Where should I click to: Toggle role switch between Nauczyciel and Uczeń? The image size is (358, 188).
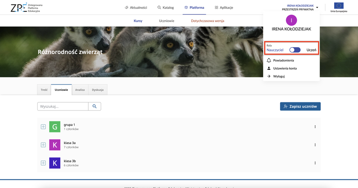295,50
